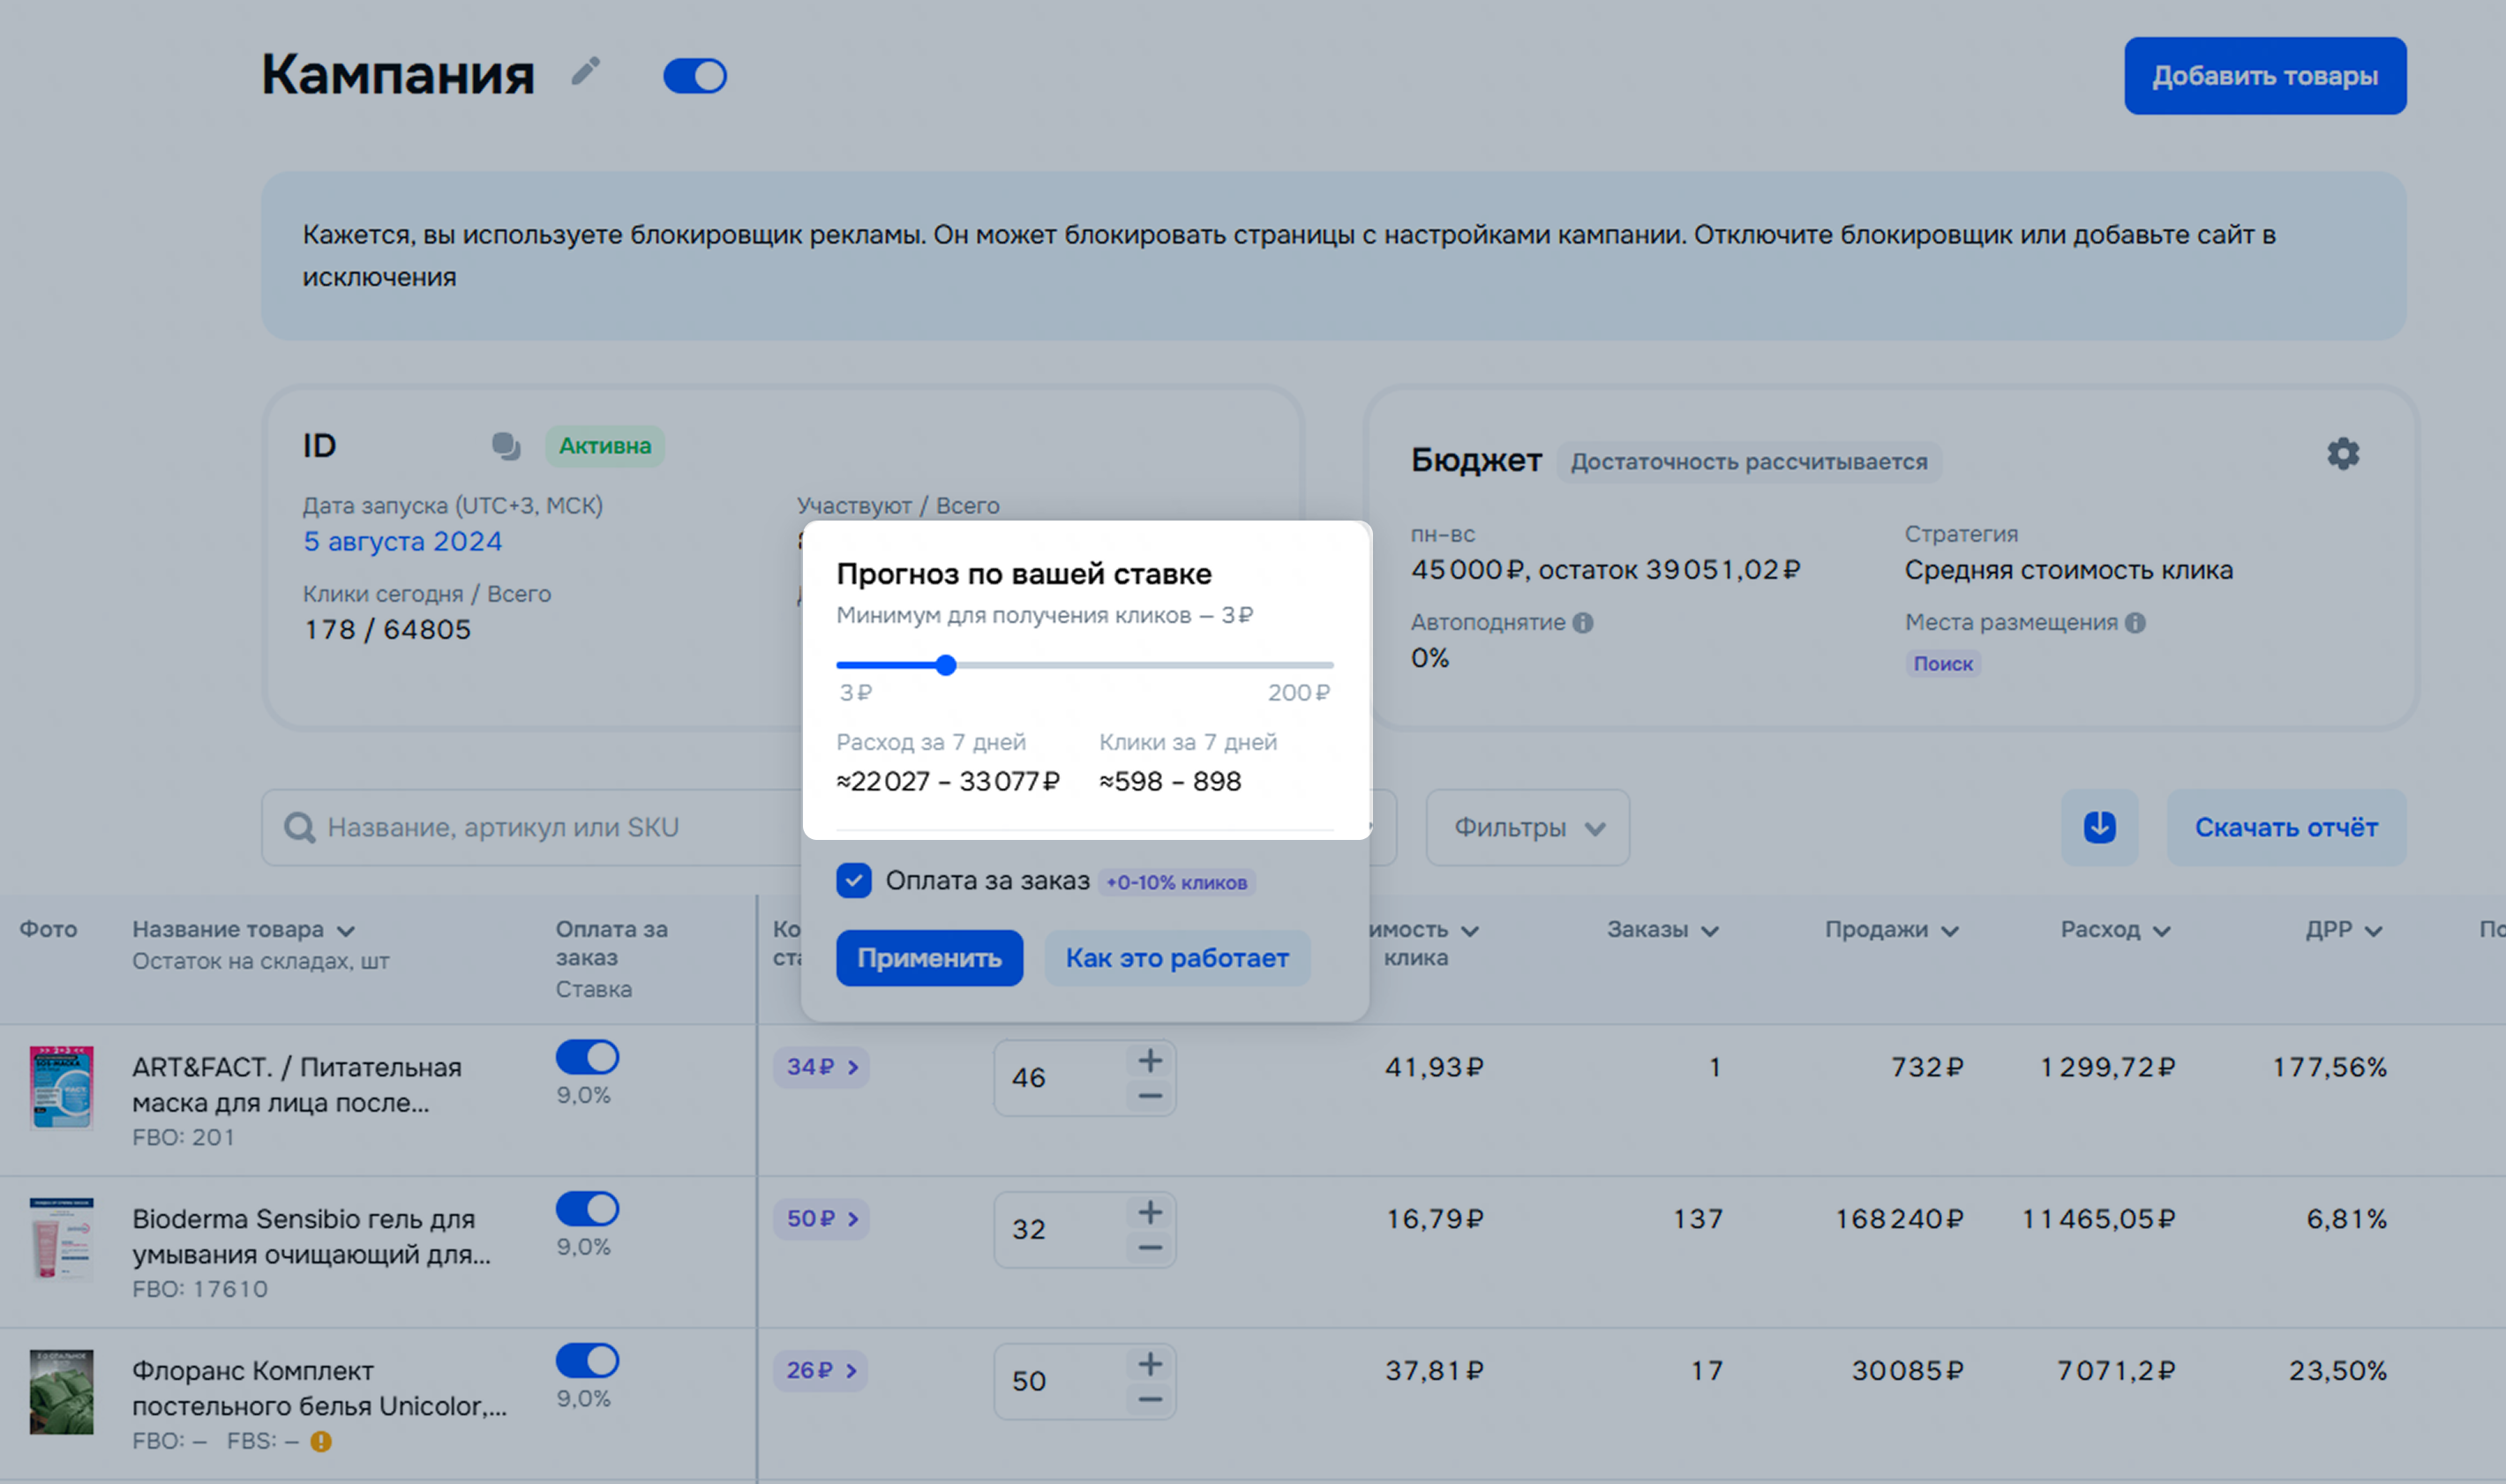The image size is (2506, 1484).
Task: Expand the 50 ₽ competitive bid chip
Action: (821, 1219)
